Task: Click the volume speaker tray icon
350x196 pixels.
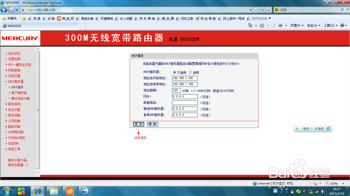Action: (323, 191)
